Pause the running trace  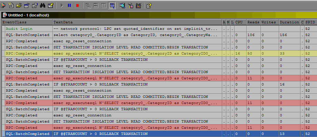point(69,5)
